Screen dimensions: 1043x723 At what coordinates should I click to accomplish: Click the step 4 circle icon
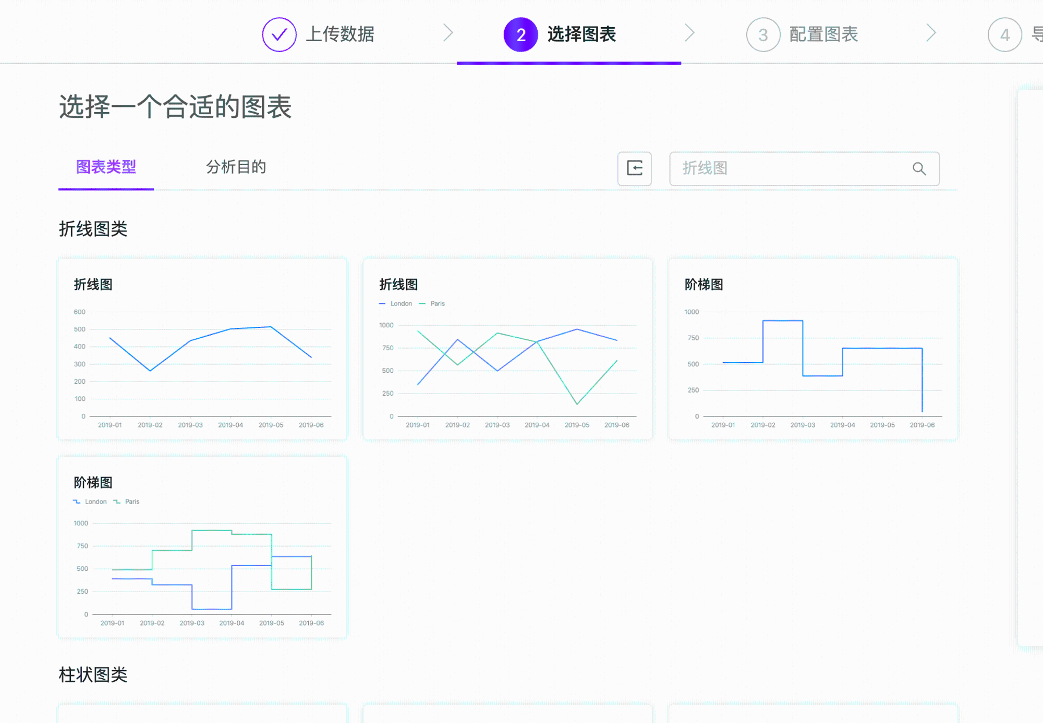tap(1004, 34)
